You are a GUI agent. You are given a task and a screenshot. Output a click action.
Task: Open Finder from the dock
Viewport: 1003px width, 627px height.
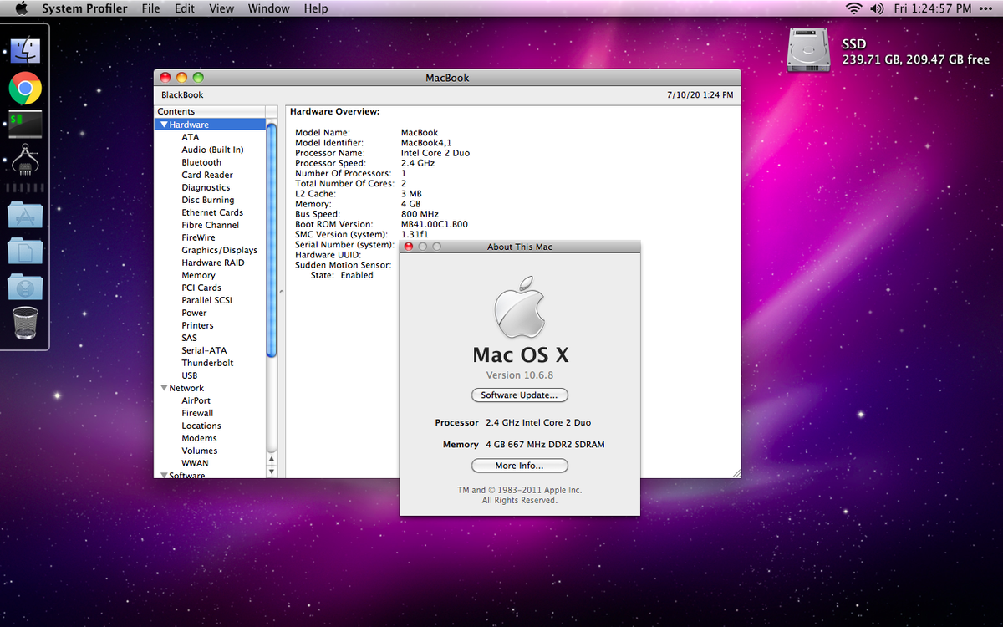pos(25,51)
